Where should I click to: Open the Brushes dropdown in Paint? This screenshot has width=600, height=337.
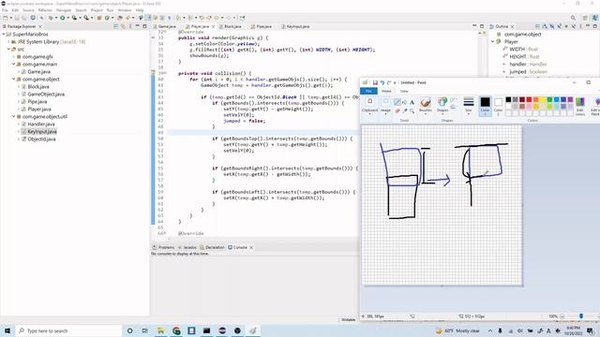tap(425, 106)
